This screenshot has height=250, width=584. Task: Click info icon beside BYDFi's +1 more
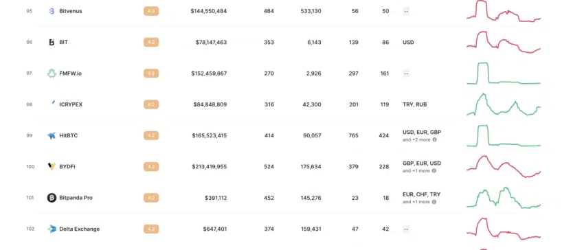pos(434,170)
